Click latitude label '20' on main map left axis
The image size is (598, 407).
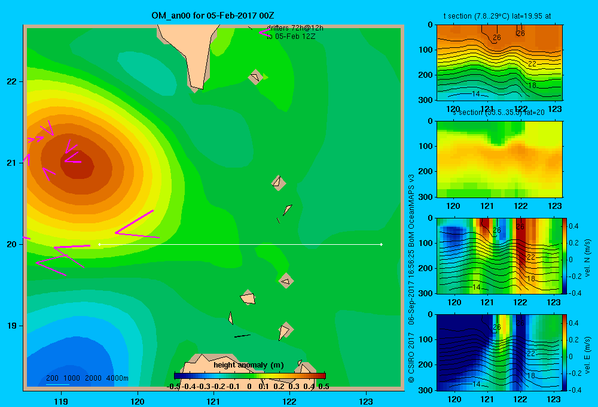[x=12, y=244]
